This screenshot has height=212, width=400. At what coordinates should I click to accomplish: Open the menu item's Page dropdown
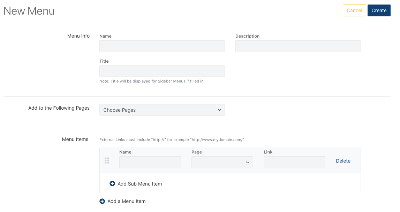click(x=222, y=162)
